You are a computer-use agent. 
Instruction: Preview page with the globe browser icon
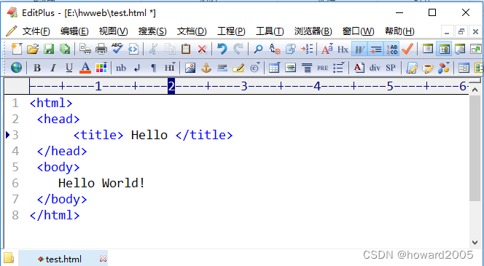pyautogui.click(x=16, y=67)
